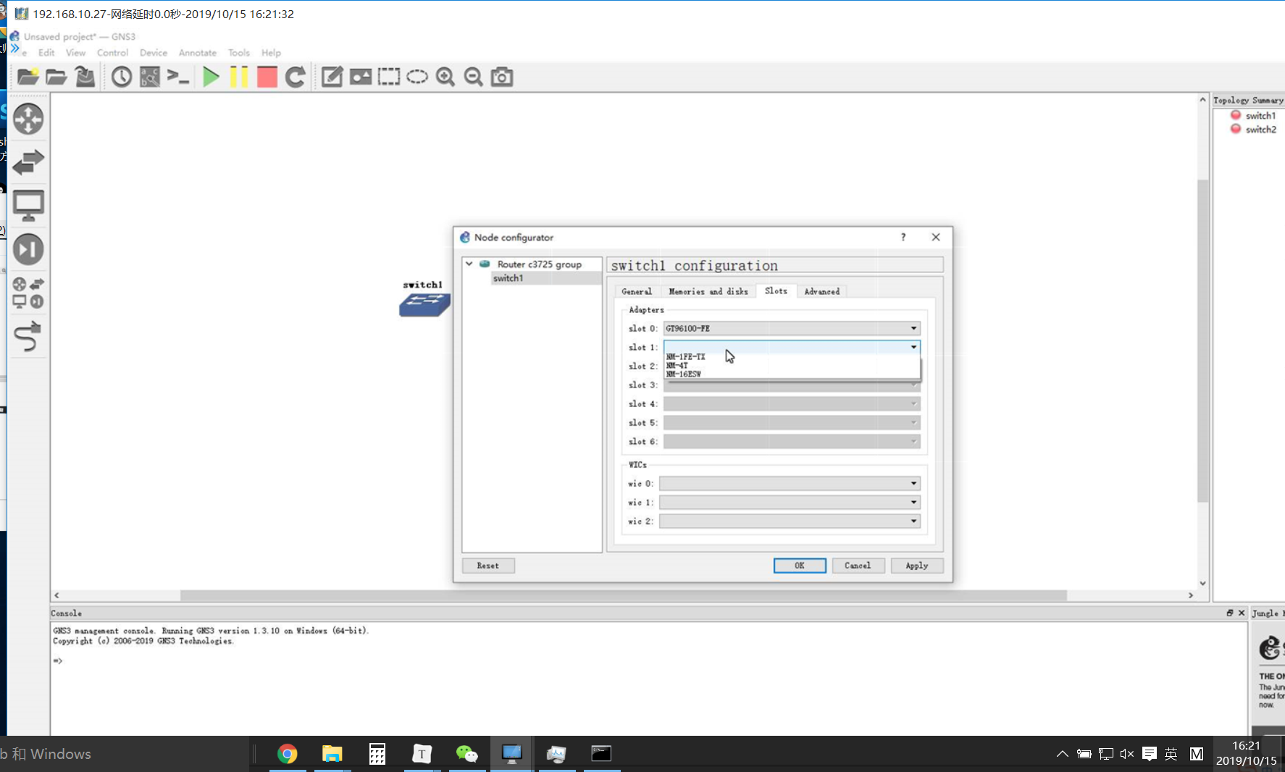This screenshot has height=772, width=1285.
Task: Open WeChat from the taskbar
Action: pos(467,754)
